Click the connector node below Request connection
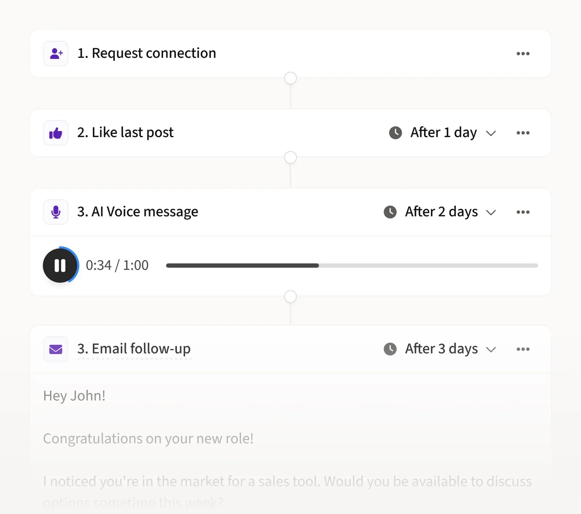This screenshot has width=581, height=514. pyautogui.click(x=290, y=78)
